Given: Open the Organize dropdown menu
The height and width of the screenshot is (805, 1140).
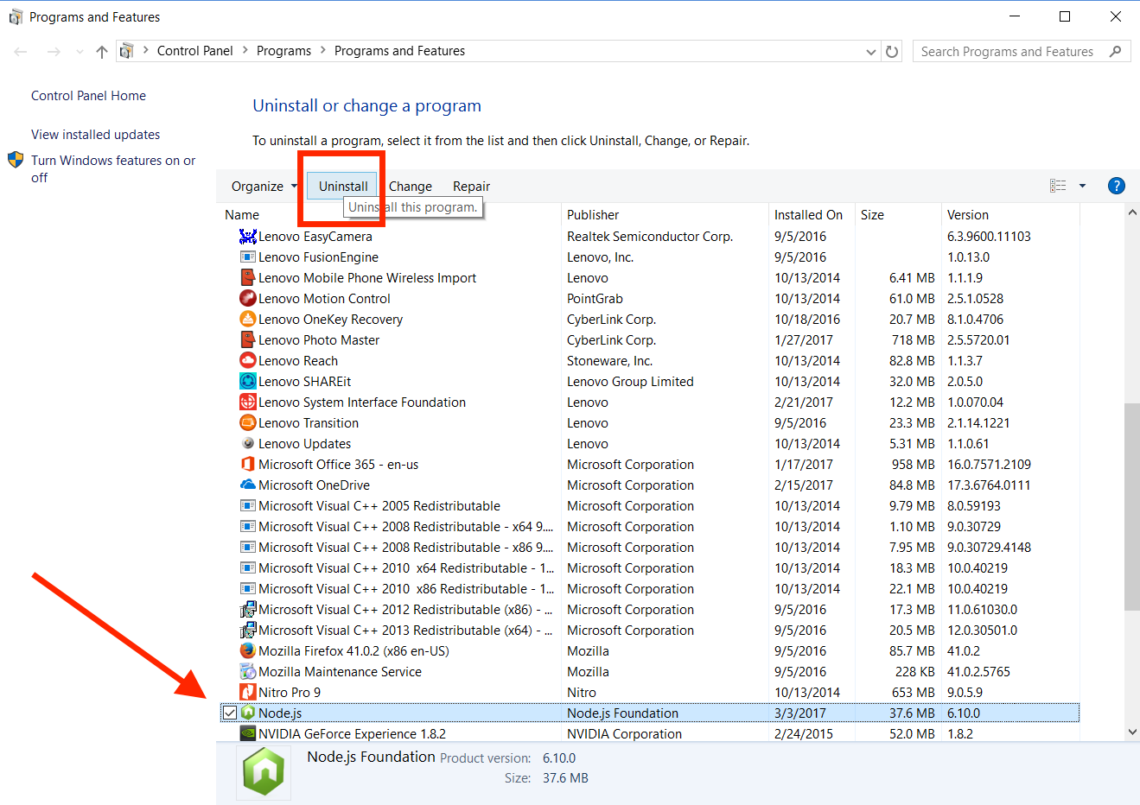Looking at the screenshot, I should point(264,186).
